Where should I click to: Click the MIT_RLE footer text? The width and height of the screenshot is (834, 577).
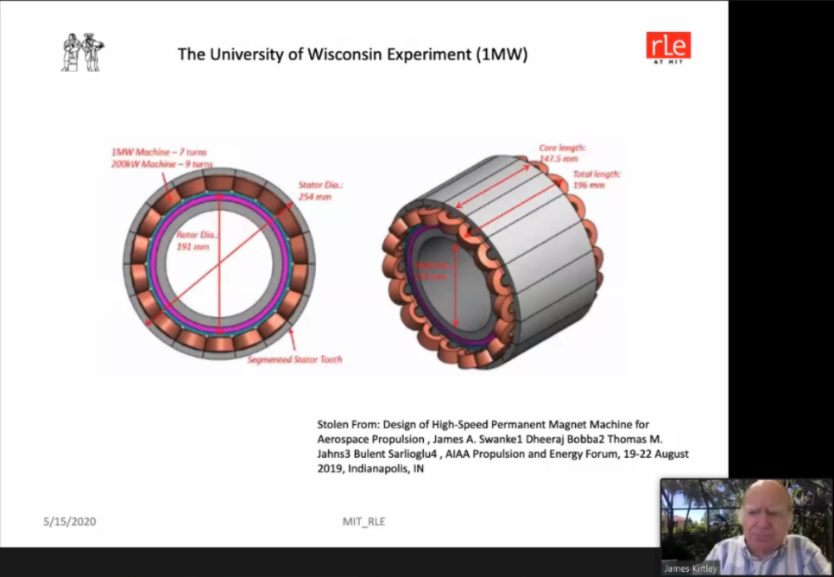363,522
